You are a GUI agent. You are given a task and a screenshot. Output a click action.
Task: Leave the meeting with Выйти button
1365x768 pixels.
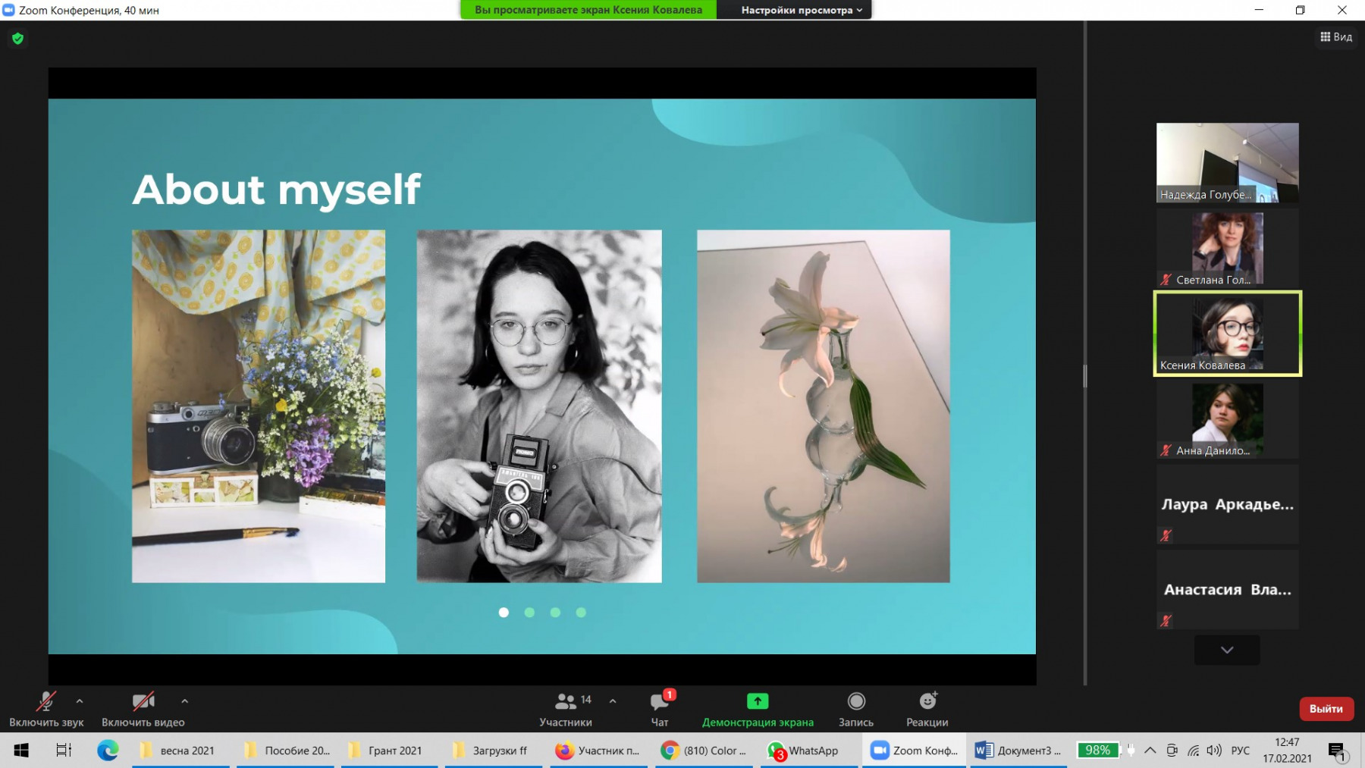tap(1326, 709)
